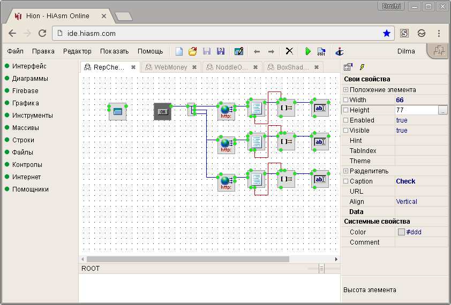
Task: Toggle the checkbox next to Width
Action: click(346, 100)
